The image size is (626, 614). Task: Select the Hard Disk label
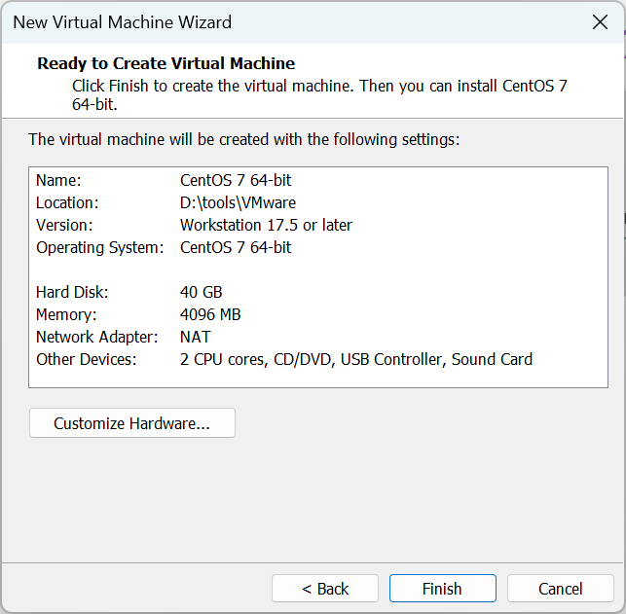72,292
